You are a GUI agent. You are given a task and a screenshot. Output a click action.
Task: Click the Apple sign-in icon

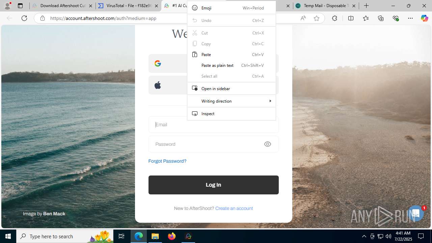pos(158,85)
